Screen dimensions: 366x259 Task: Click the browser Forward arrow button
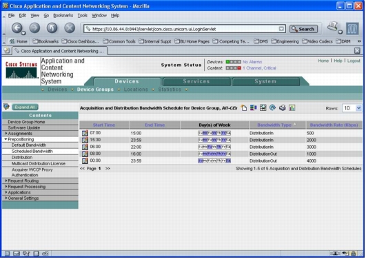tap(34, 28)
